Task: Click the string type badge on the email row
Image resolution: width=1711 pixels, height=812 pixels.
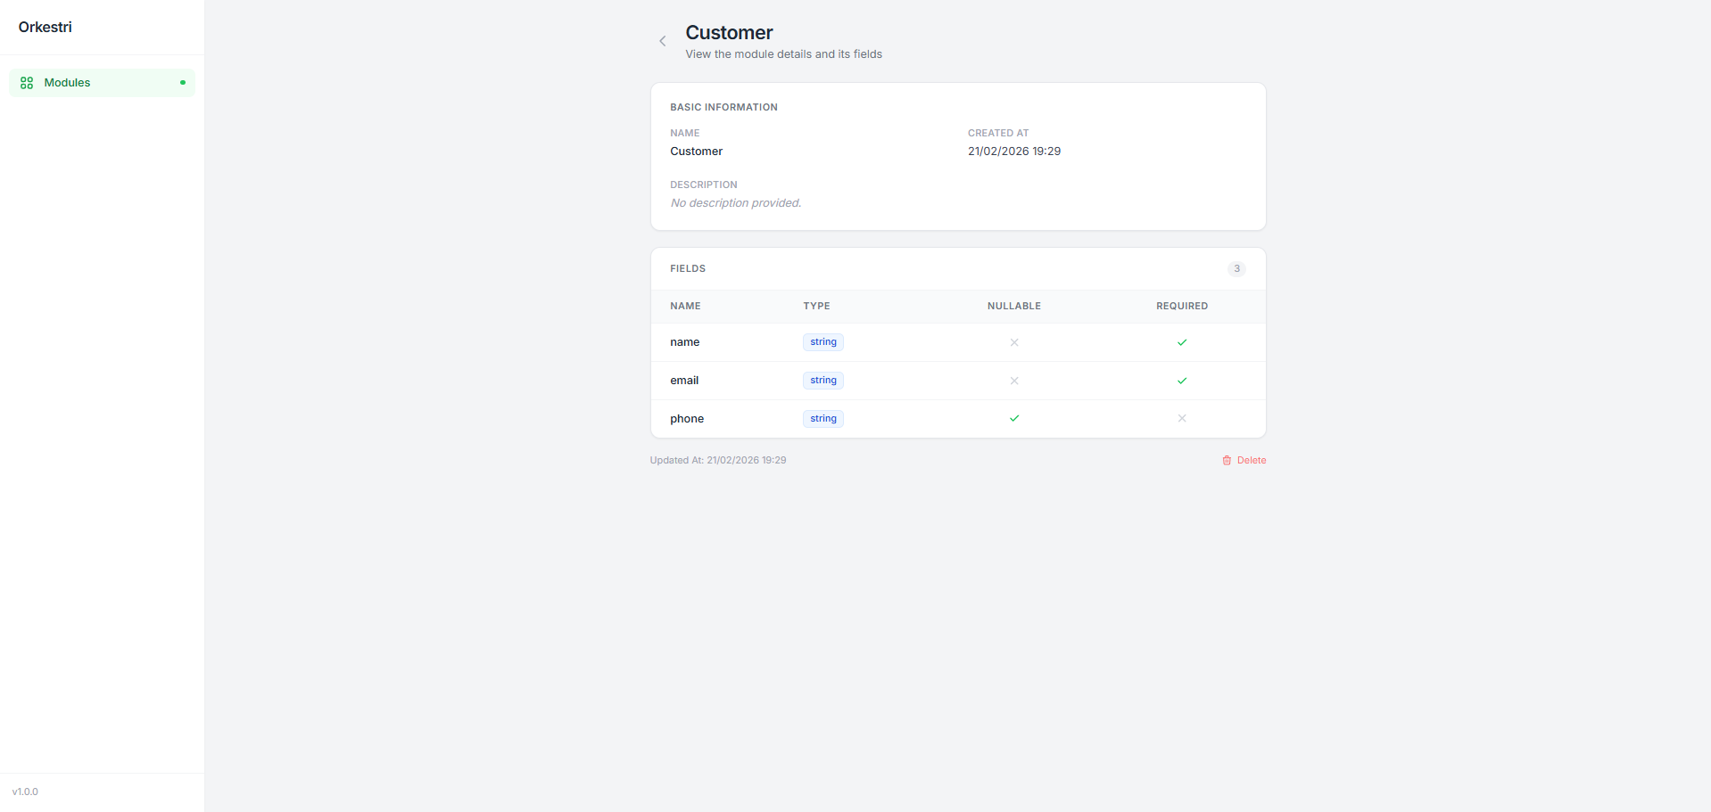Action: tap(822, 380)
